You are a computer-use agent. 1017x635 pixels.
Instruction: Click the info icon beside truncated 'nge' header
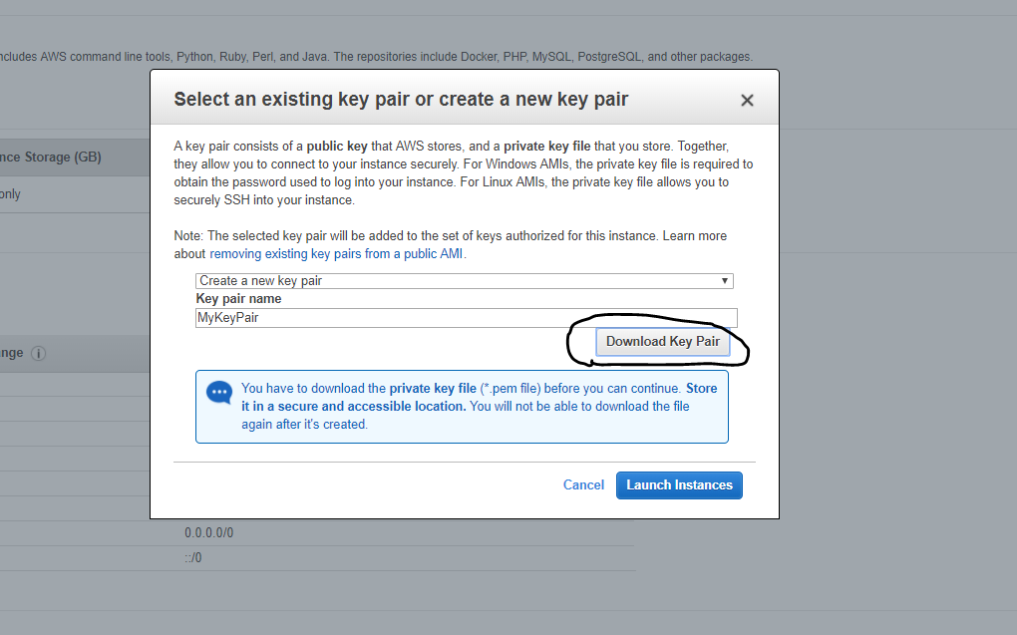pos(38,354)
